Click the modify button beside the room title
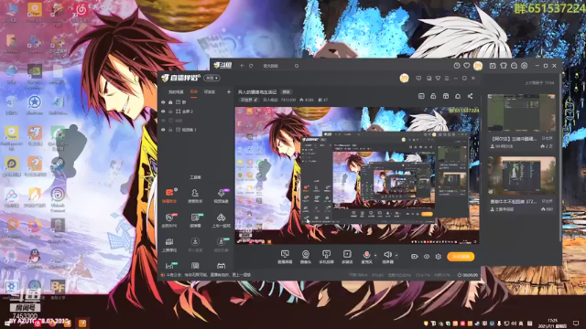The image size is (586, 329). [287, 91]
